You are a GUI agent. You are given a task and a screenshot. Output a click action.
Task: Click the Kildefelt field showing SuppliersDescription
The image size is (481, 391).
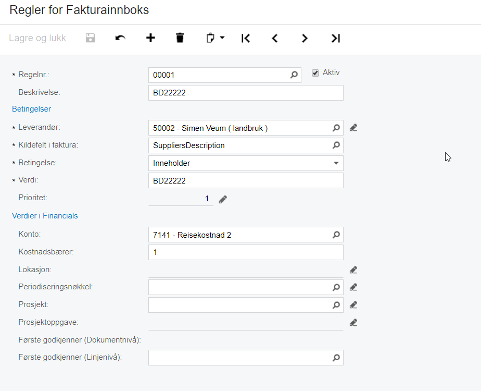(x=246, y=145)
